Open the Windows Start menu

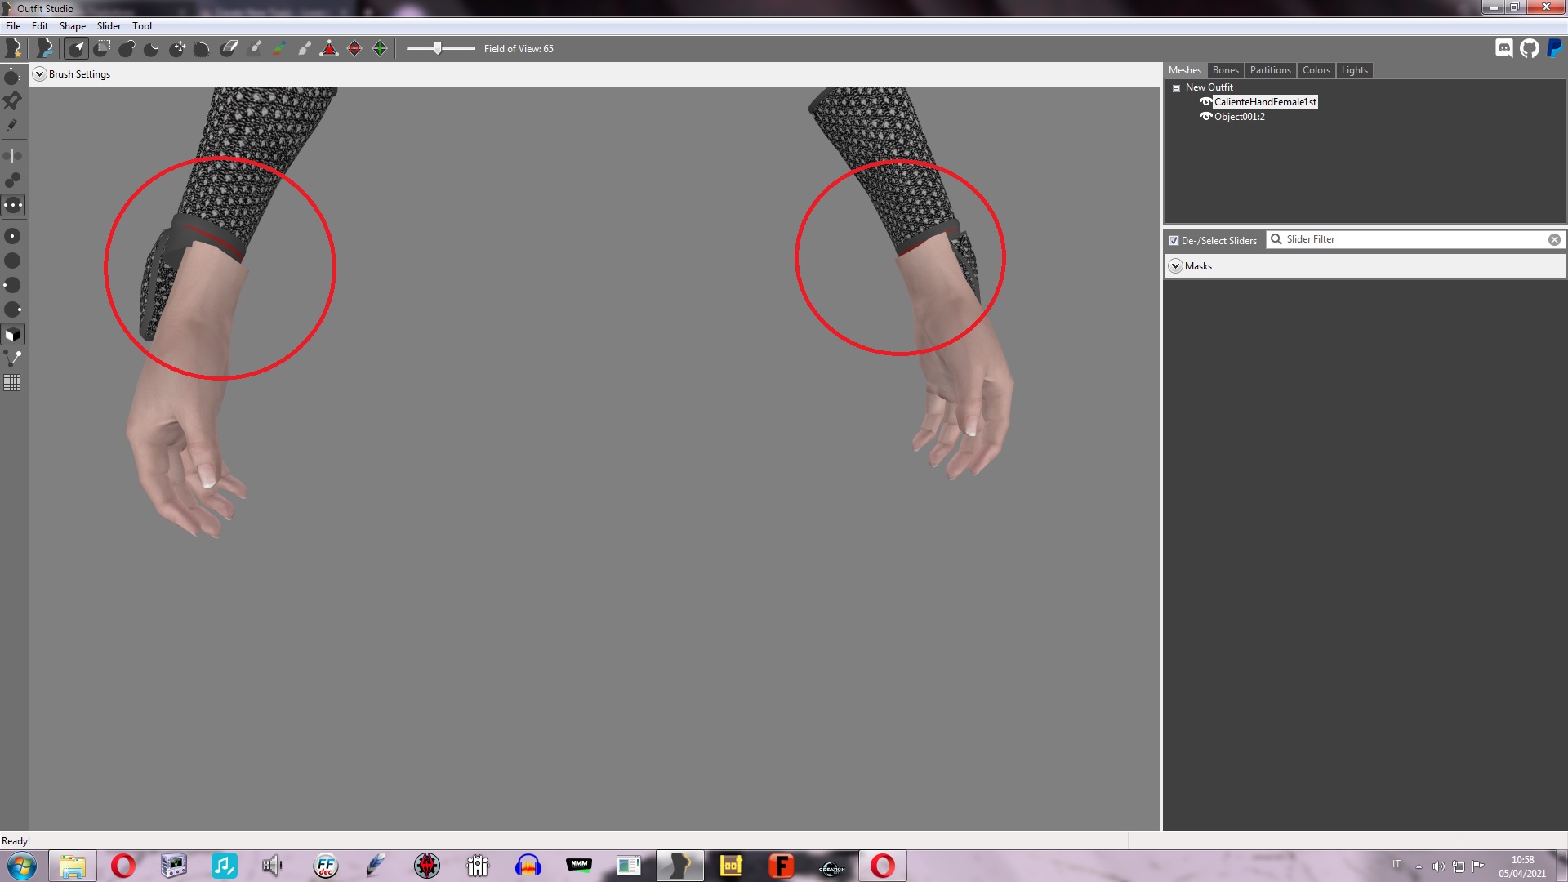point(22,866)
